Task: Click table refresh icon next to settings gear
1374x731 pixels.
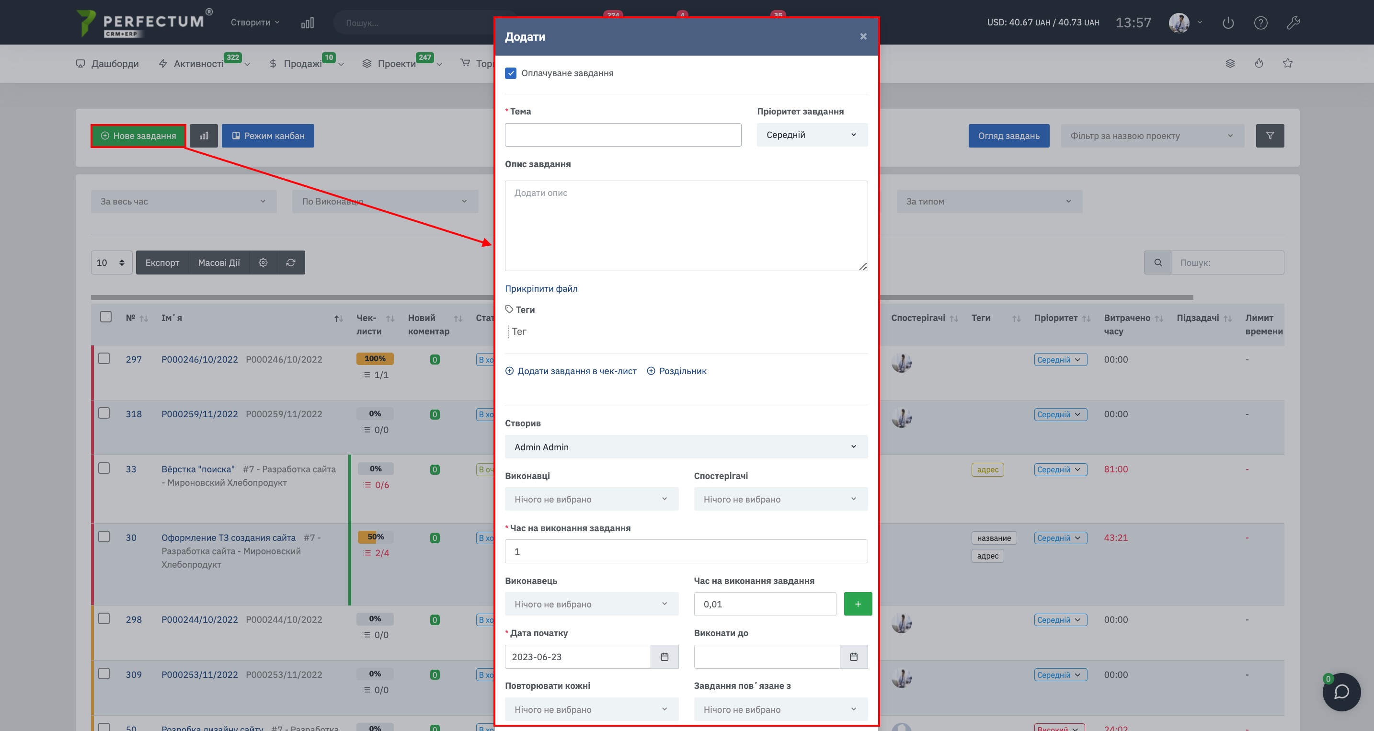Action: (291, 263)
